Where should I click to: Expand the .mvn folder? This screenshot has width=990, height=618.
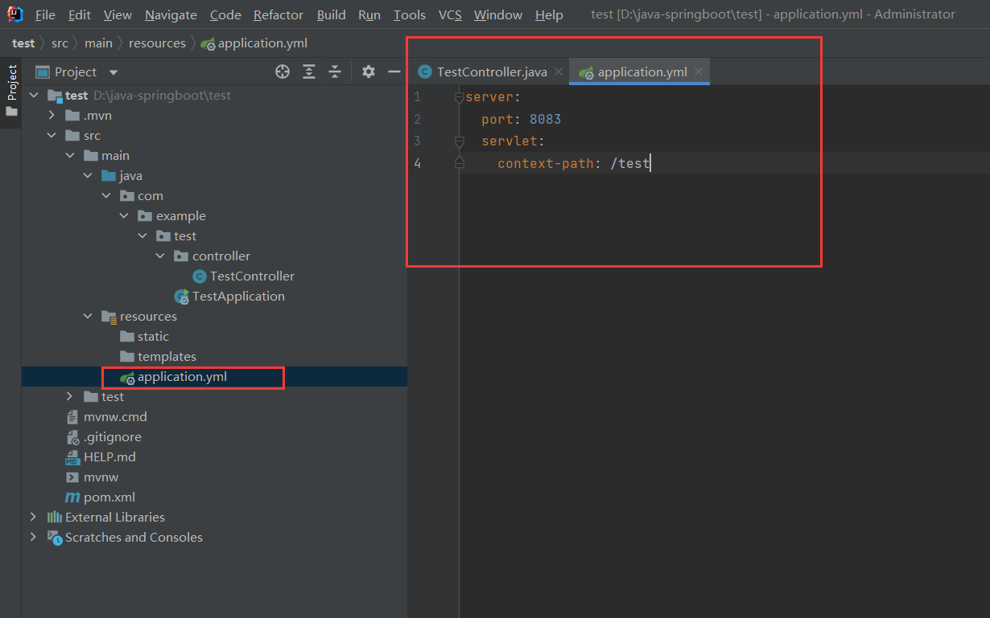(x=52, y=116)
